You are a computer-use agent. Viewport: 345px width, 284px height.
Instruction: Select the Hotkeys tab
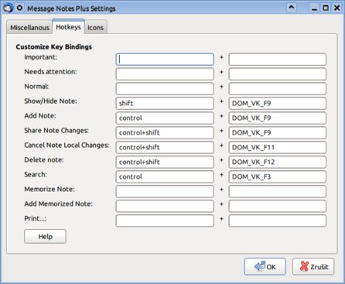68,27
